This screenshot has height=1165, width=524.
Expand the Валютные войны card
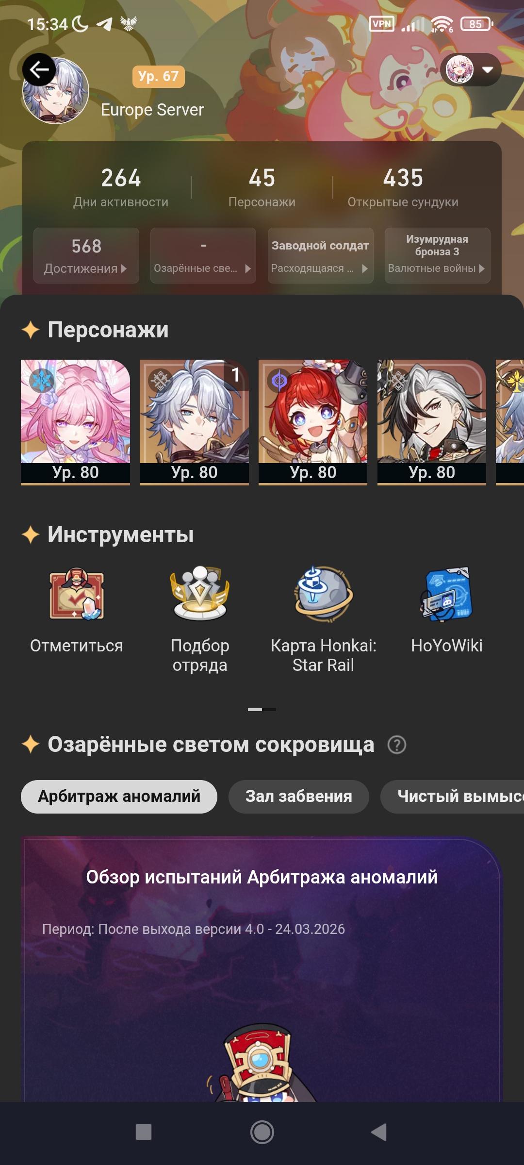(438, 255)
